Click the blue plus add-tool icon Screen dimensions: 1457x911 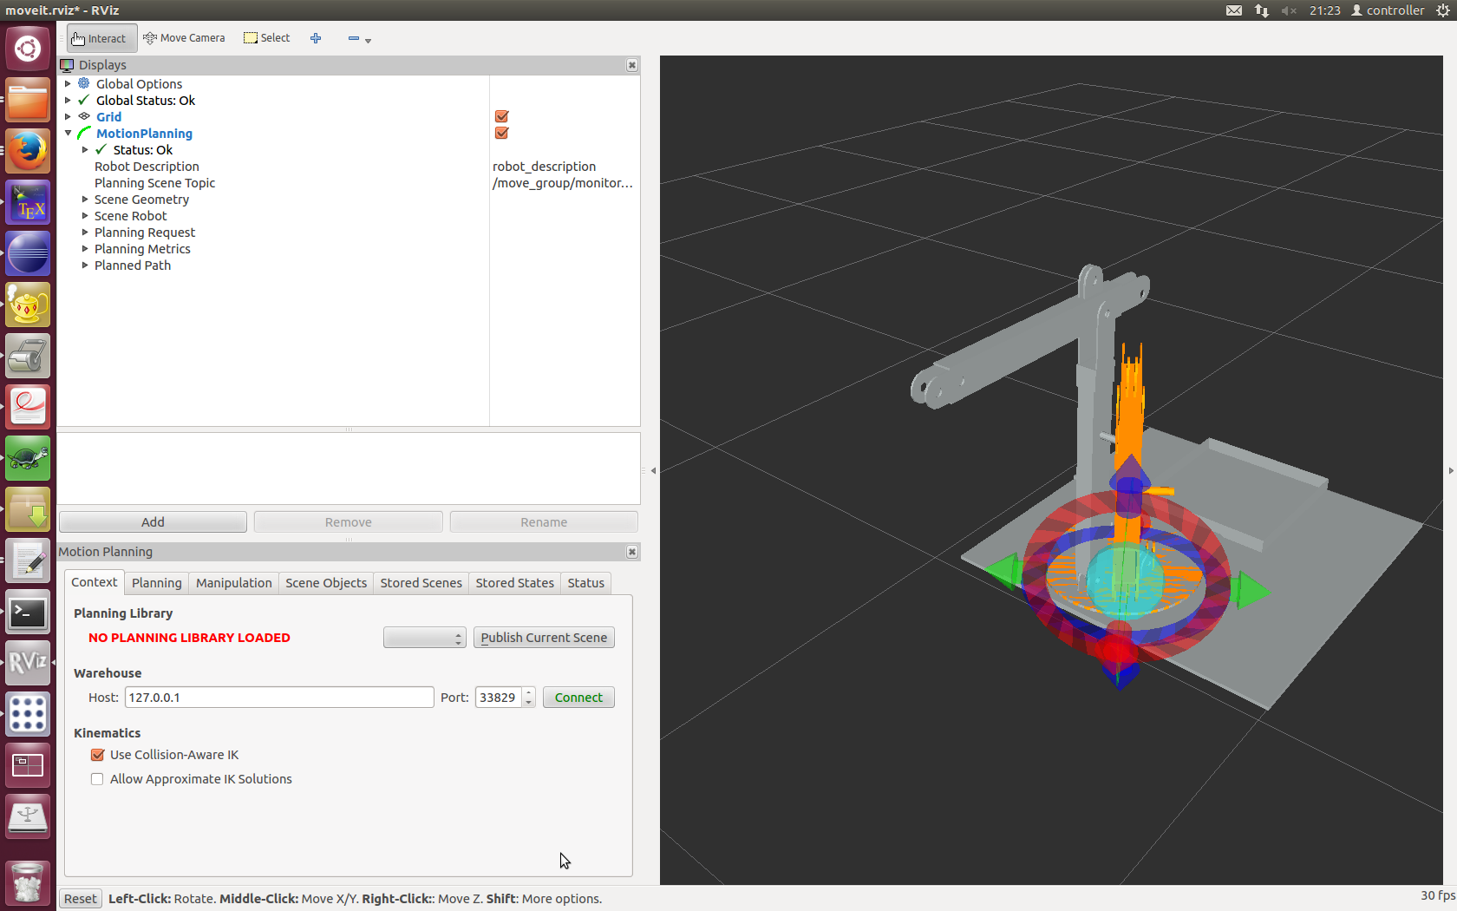point(316,38)
